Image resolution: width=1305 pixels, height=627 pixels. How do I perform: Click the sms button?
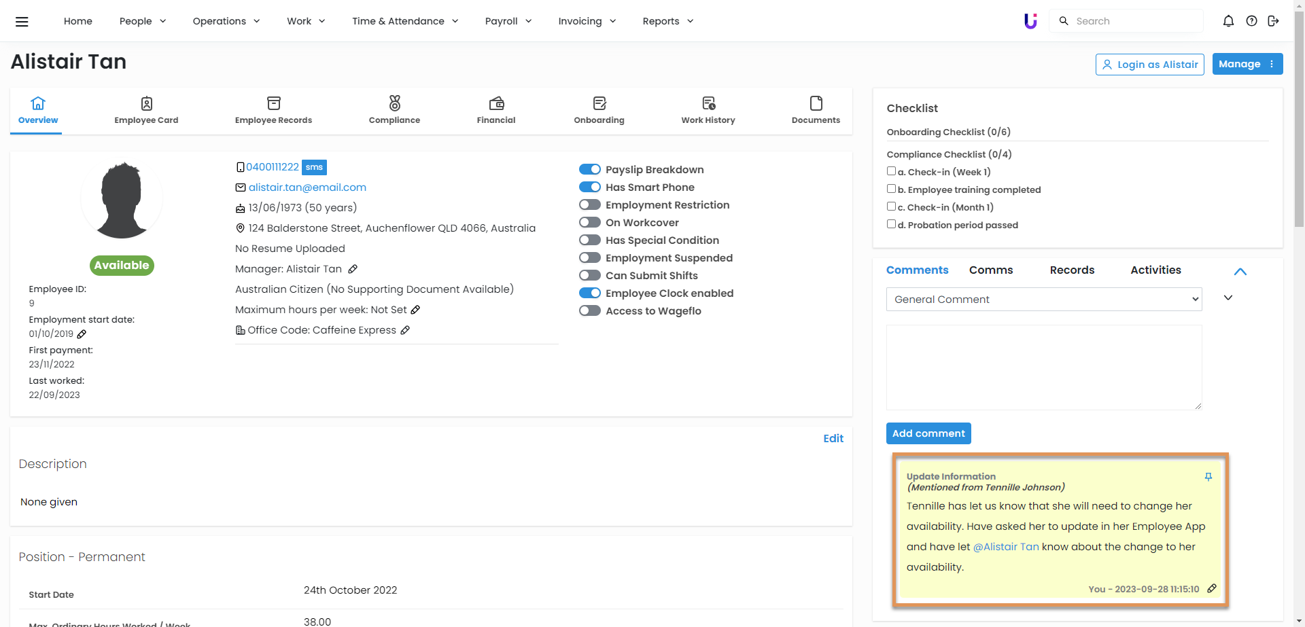click(314, 167)
